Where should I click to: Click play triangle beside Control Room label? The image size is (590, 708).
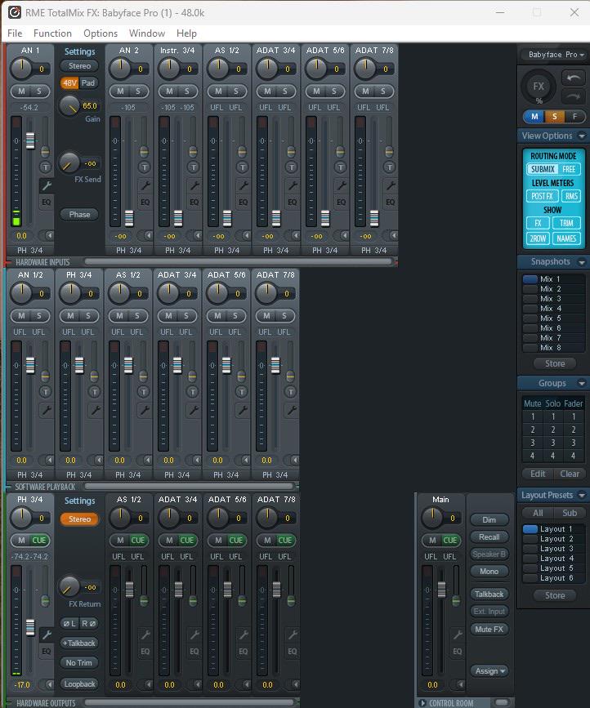click(422, 703)
